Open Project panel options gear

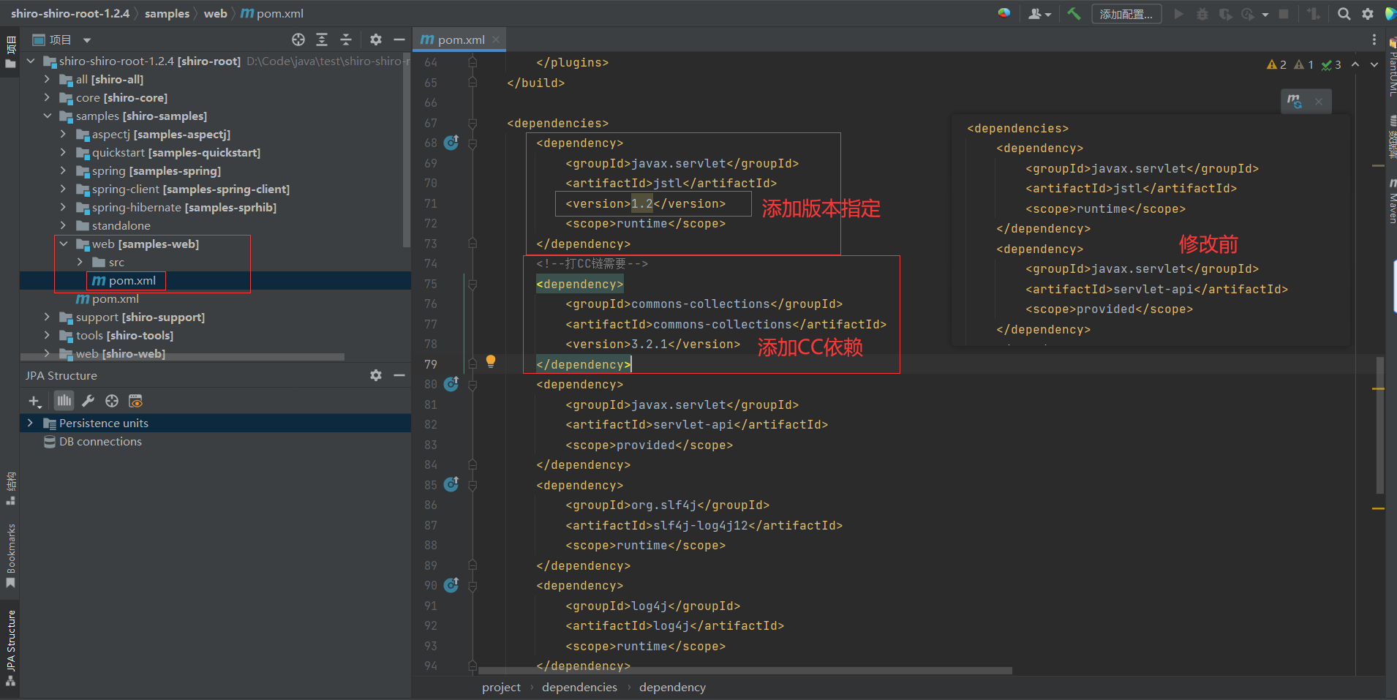coord(375,39)
